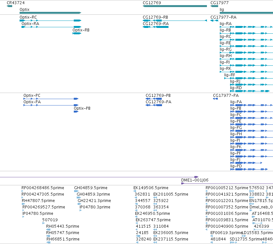Select the lig-PF protein label
The image size is (273, 244).
(x=235, y=153)
